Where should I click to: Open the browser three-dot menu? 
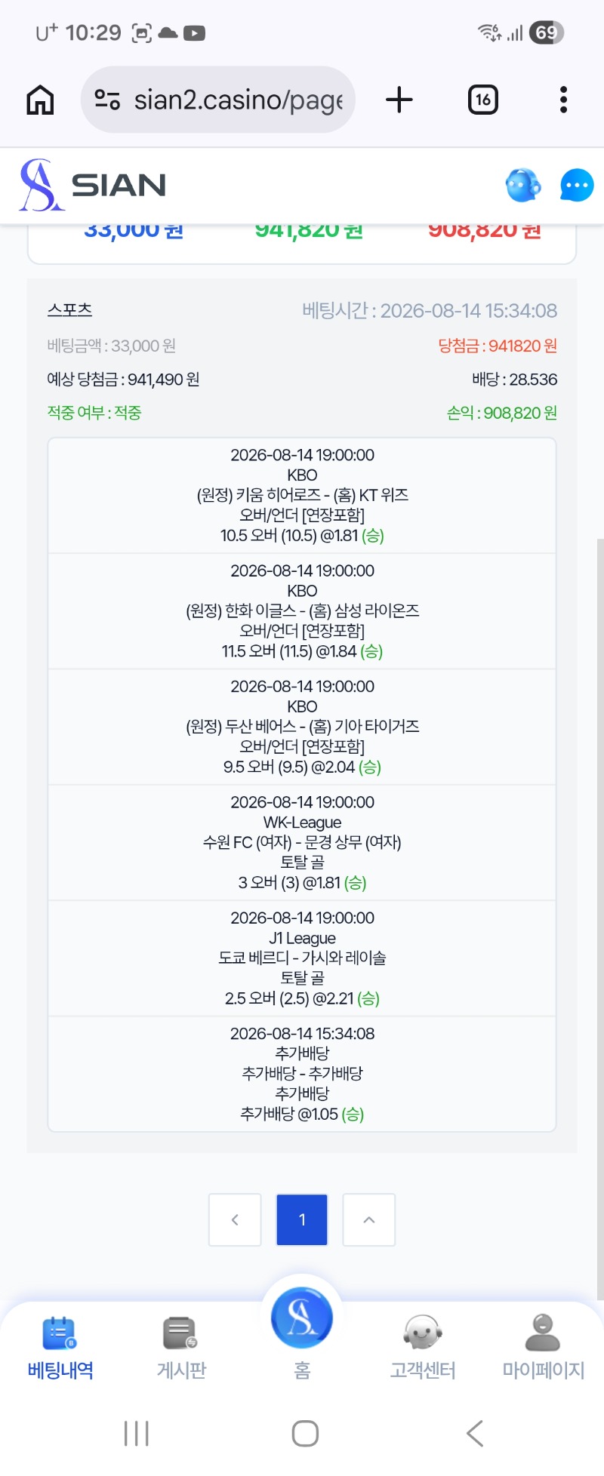(563, 100)
